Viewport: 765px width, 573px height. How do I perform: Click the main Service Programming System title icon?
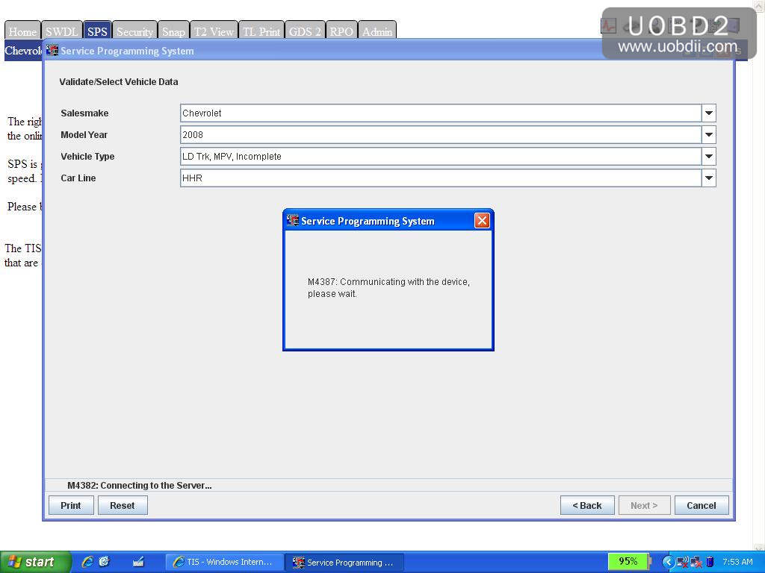52,50
